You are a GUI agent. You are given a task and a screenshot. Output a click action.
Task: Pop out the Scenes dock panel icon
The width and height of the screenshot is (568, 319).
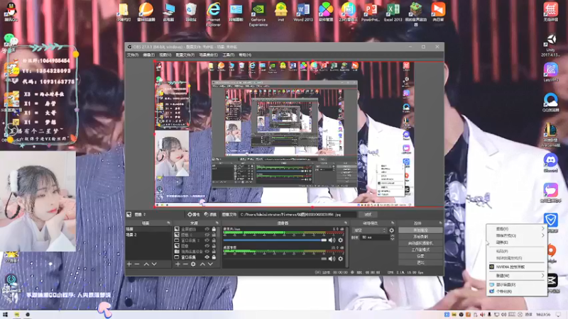tap(168, 223)
